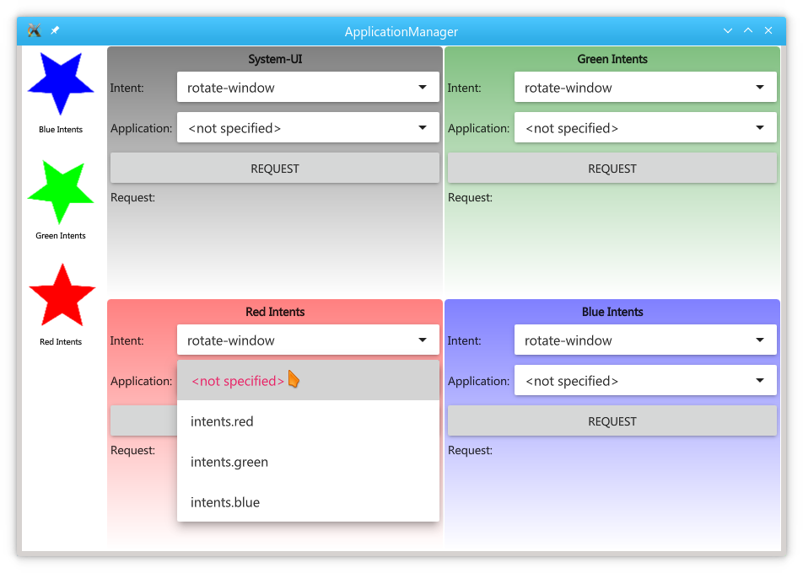Open the Intent dropdown in System-UI panel

tap(307, 87)
